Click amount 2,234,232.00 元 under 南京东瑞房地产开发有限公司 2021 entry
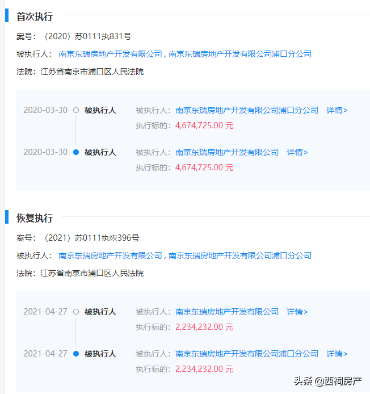 click(x=204, y=327)
